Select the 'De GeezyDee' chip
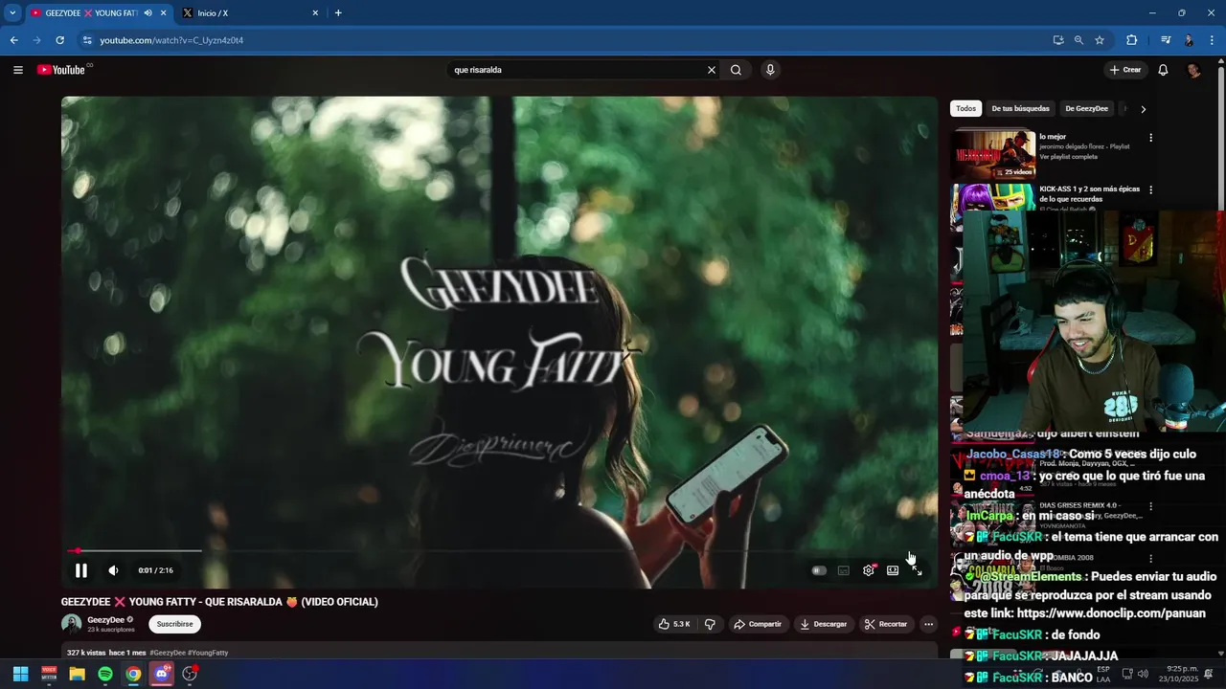Image resolution: width=1226 pixels, height=689 pixels. 1086,108
